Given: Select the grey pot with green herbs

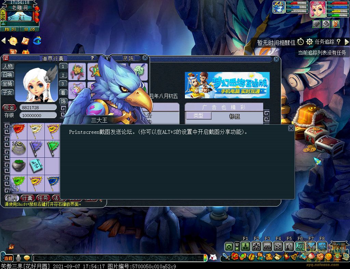Looking at the screenshot, I should click(x=19, y=166).
